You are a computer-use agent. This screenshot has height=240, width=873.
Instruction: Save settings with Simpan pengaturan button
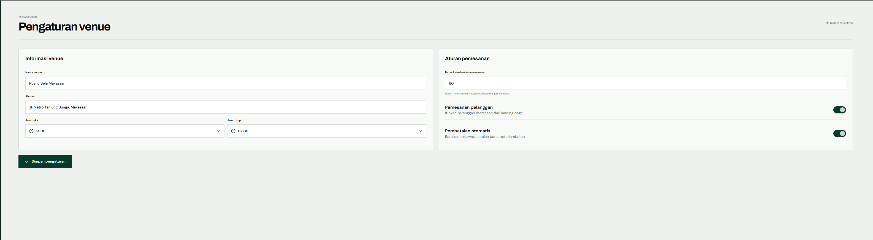tap(45, 161)
